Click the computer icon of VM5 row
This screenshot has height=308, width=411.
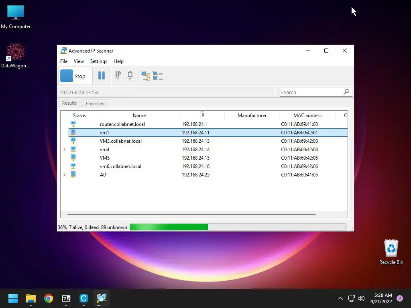pyautogui.click(x=73, y=157)
